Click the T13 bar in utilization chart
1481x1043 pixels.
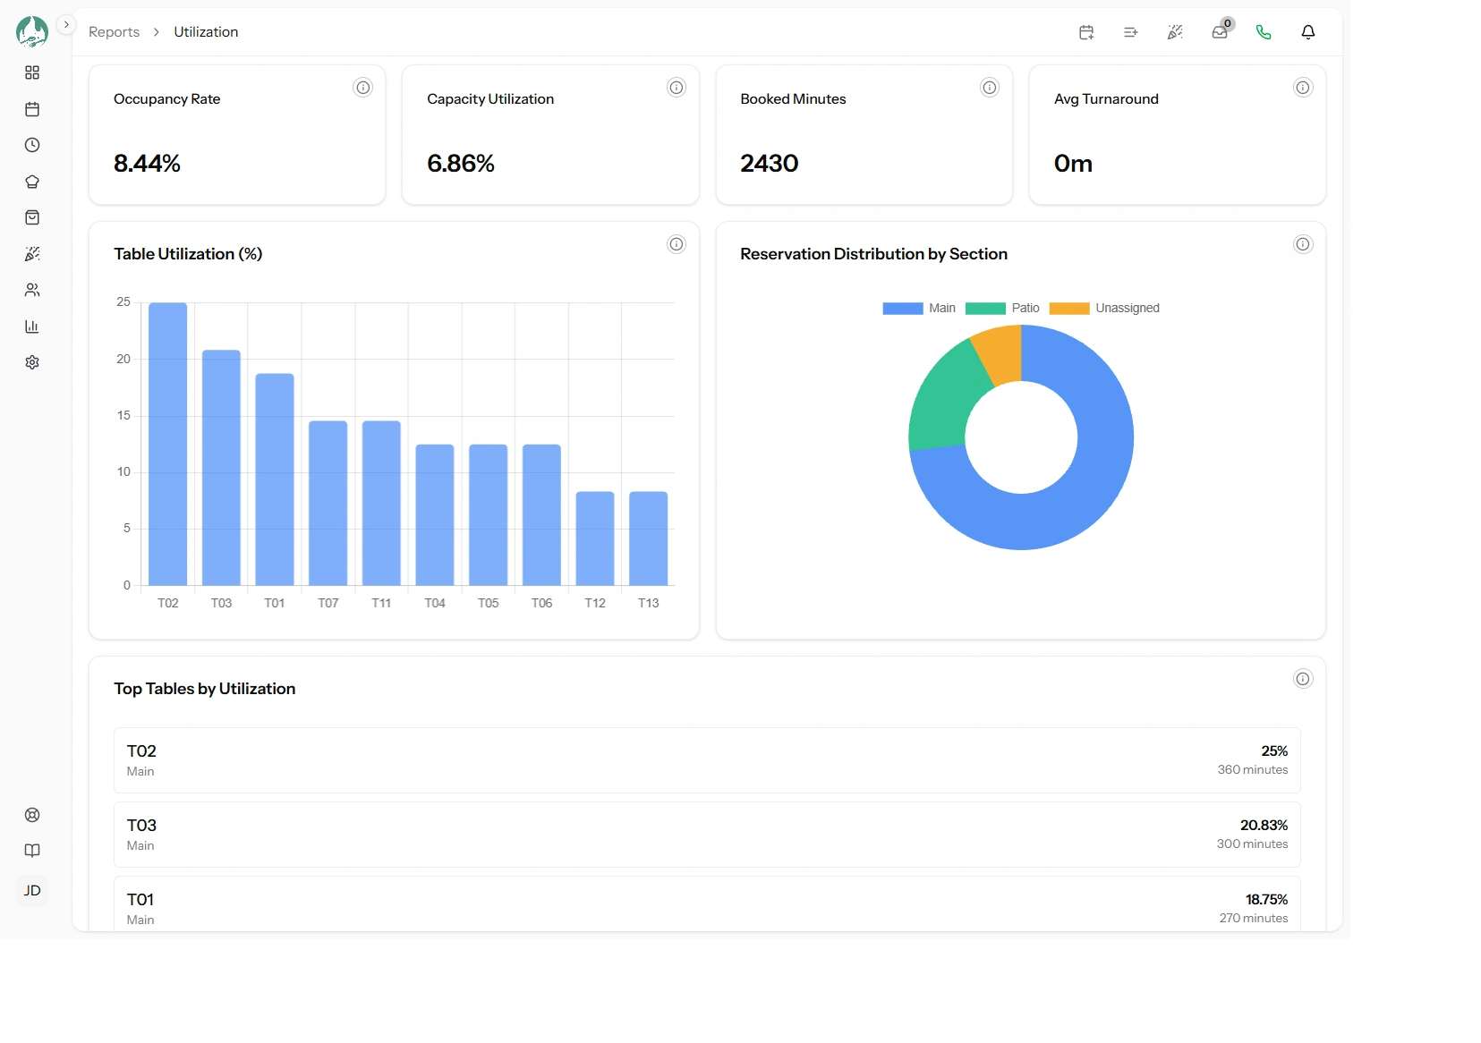coord(649,538)
